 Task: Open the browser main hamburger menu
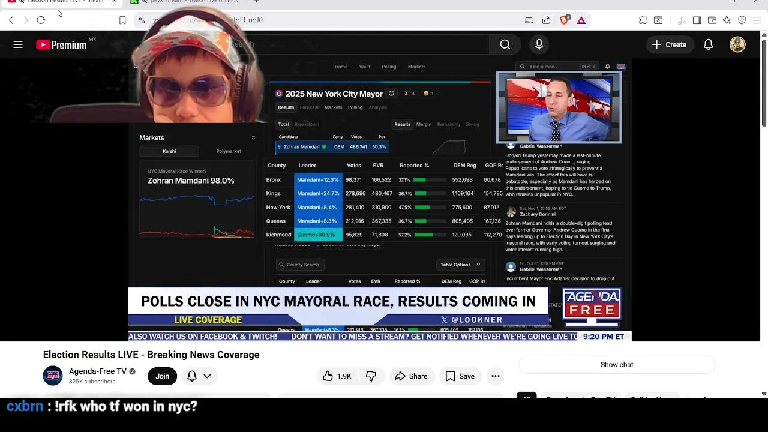757,20
